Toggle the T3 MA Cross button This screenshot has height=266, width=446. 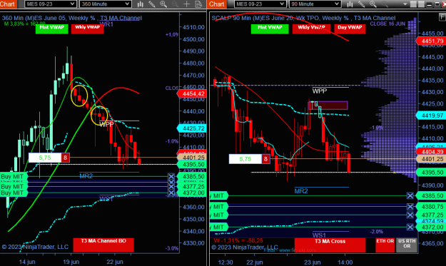pos(330,245)
